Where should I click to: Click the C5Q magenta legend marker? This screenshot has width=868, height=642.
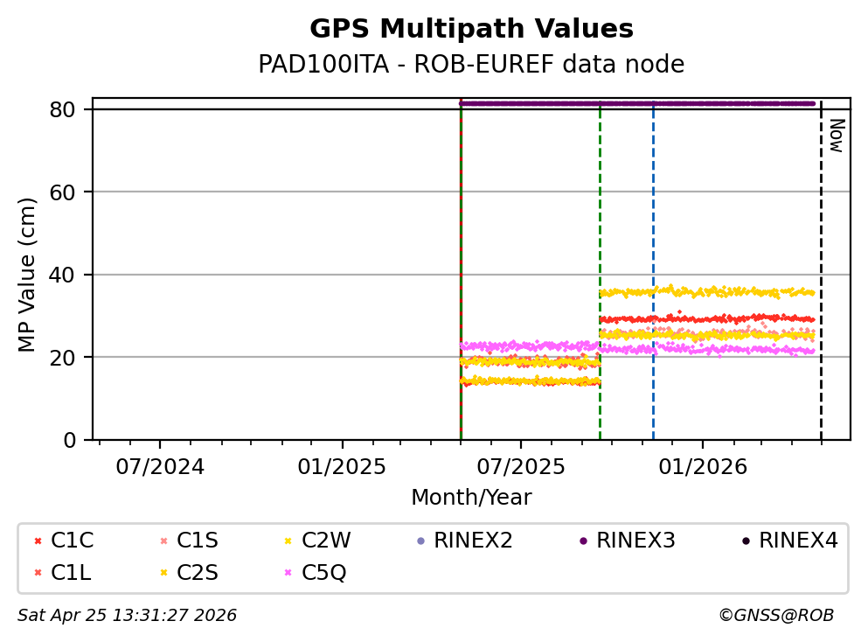point(288,573)
